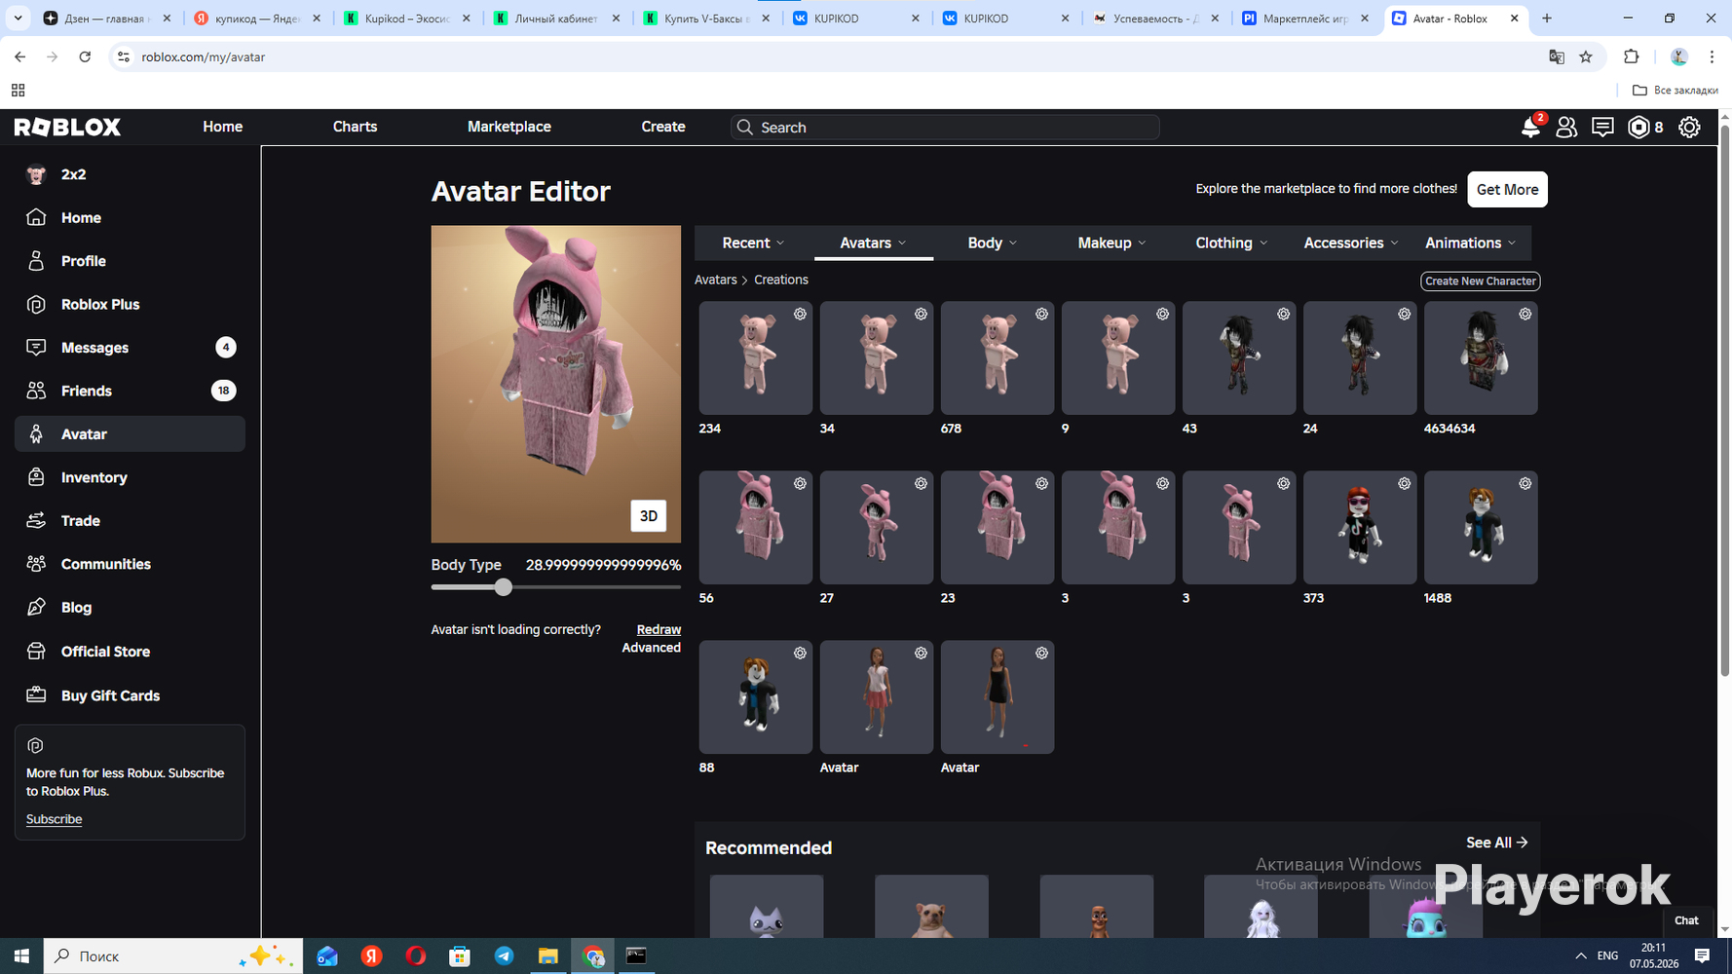
Task: Click the Avatars breadcrumb link
Action: pyautogui.click(x=715, y=281)
